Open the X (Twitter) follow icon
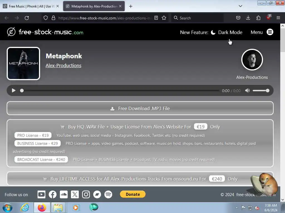This screenshot has height=213, width=285. tap(75, 194)
